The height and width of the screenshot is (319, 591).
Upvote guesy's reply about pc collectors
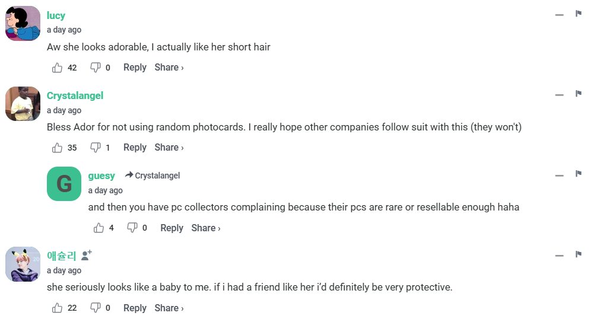99,228
